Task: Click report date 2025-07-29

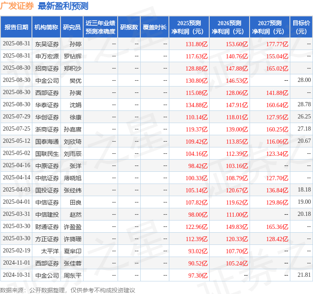Action: pyautogui.click(x=16, y=116)
